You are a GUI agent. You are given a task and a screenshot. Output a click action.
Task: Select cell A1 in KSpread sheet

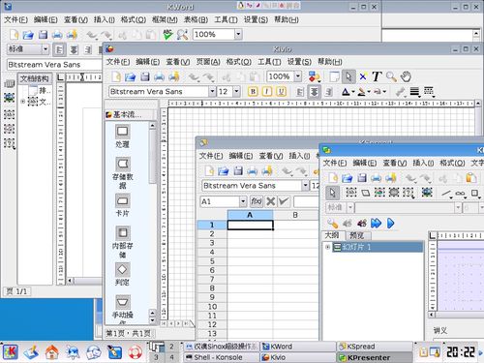(251, 225)
